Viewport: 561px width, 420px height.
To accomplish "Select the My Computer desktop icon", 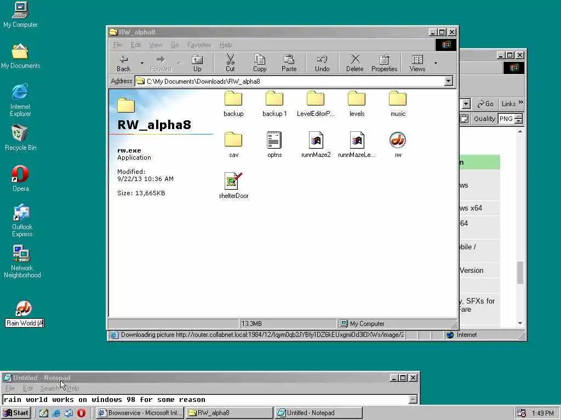I will 20,15.
